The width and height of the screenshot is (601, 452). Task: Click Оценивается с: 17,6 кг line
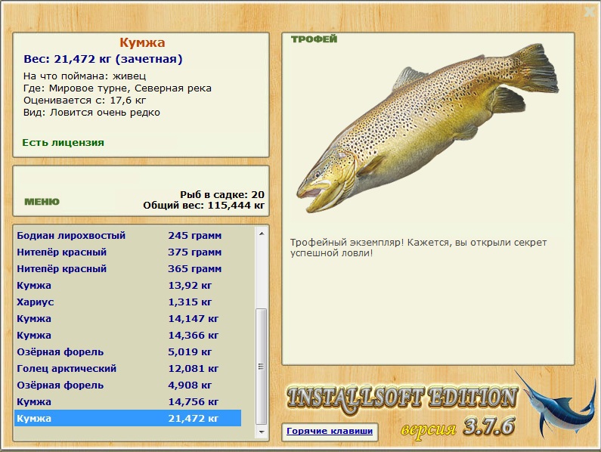pyautogui.click(x=85, y=101)
